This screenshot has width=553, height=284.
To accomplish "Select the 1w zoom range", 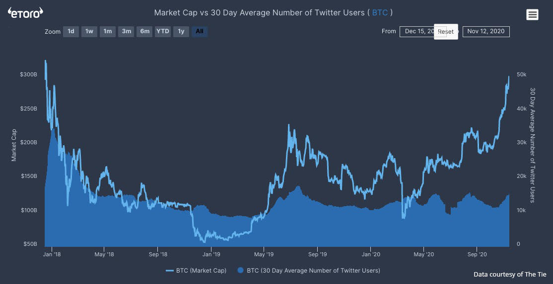I will click(89, 32).
